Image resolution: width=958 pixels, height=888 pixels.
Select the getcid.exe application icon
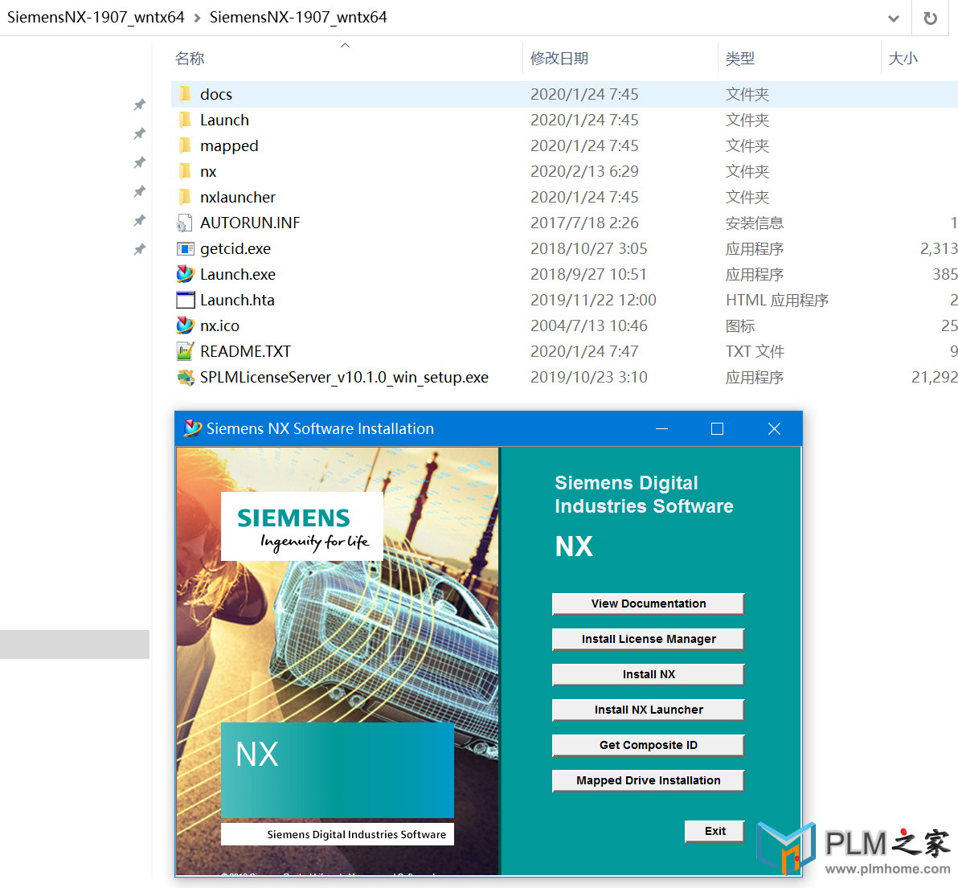185,248
